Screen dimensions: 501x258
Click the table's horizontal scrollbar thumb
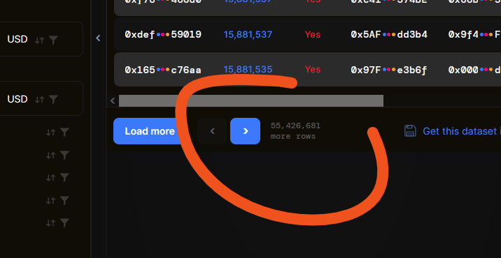point(251,101)
